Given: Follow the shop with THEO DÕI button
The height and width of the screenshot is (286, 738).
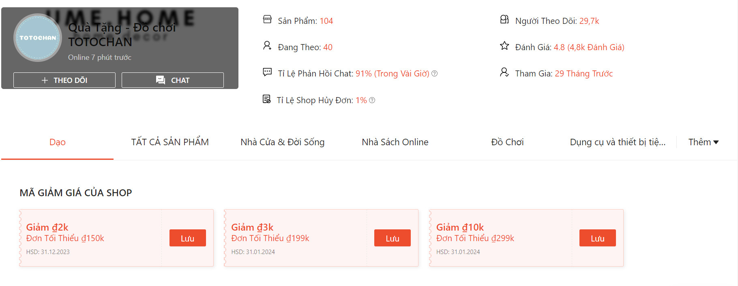Looking at the screenshot, I should 64,80.
